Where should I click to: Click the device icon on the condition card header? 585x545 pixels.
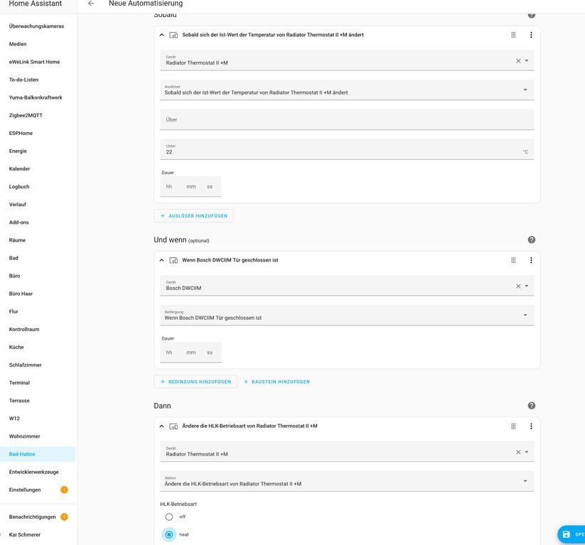(x=173, y=260)
